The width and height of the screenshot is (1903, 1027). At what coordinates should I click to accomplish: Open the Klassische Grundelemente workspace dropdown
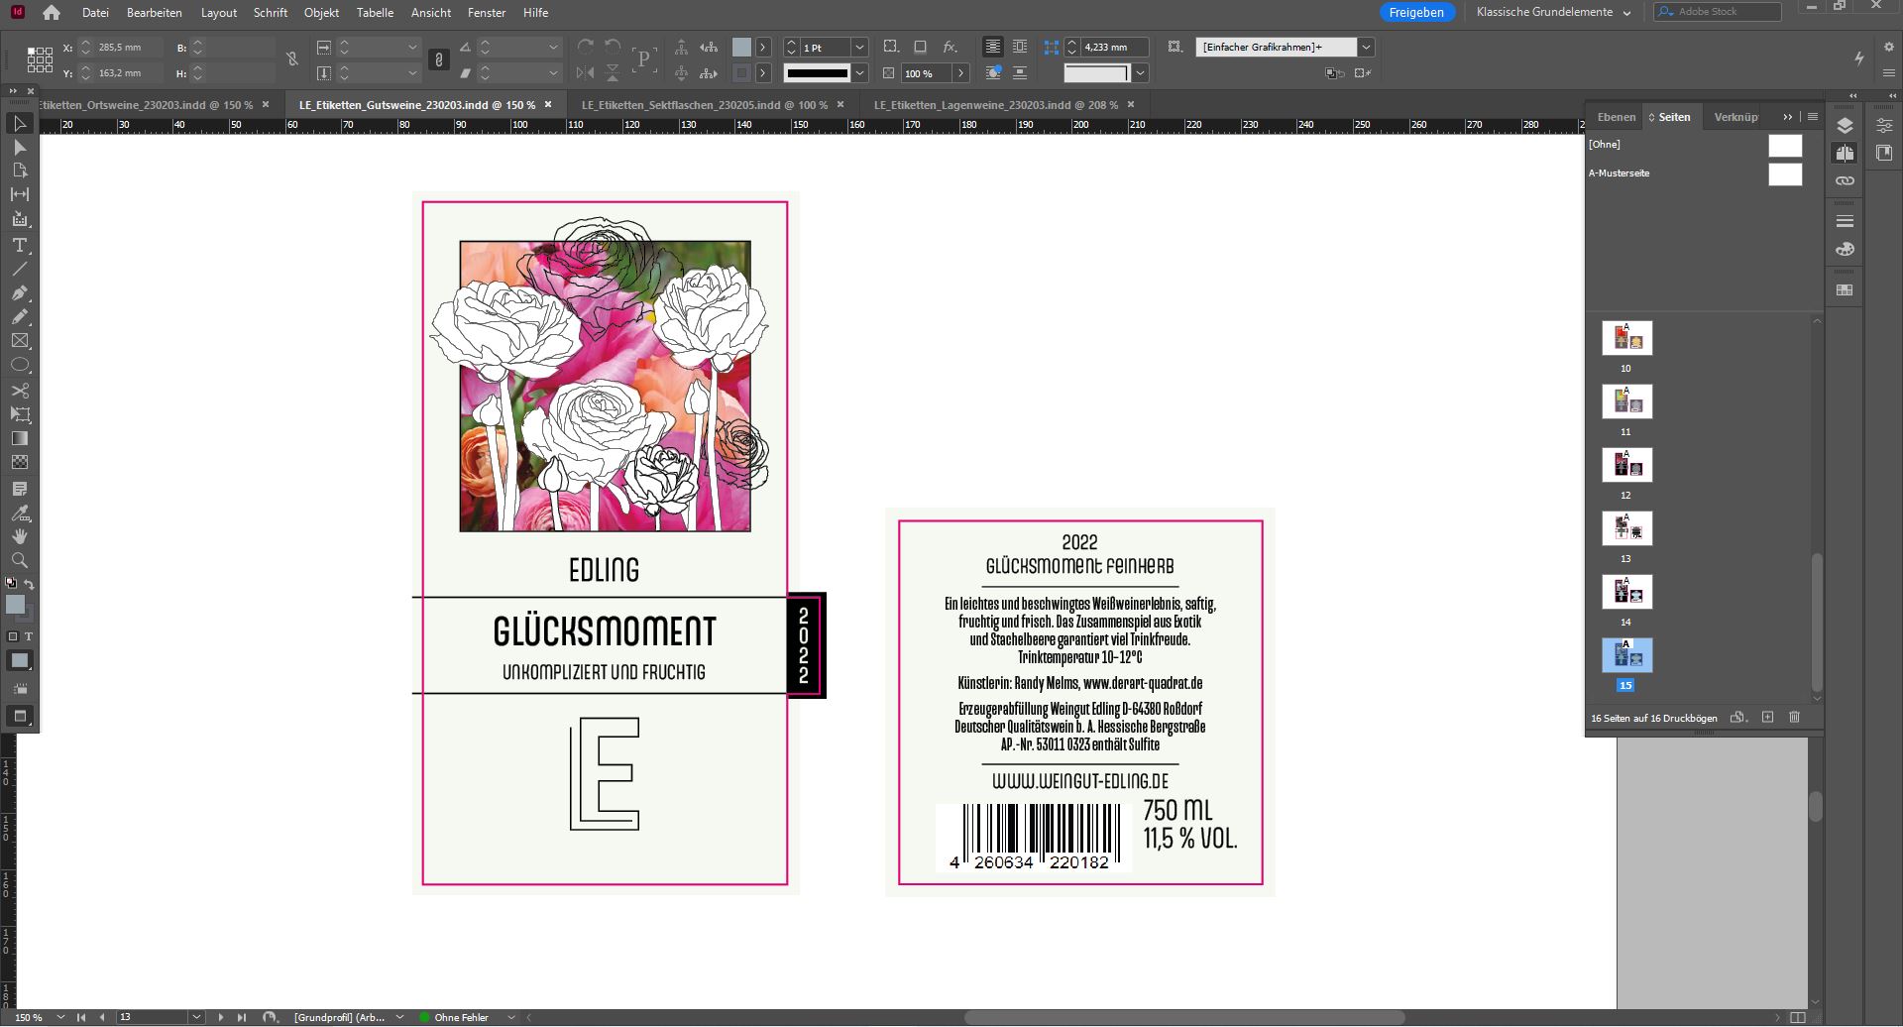[1552, 12]
